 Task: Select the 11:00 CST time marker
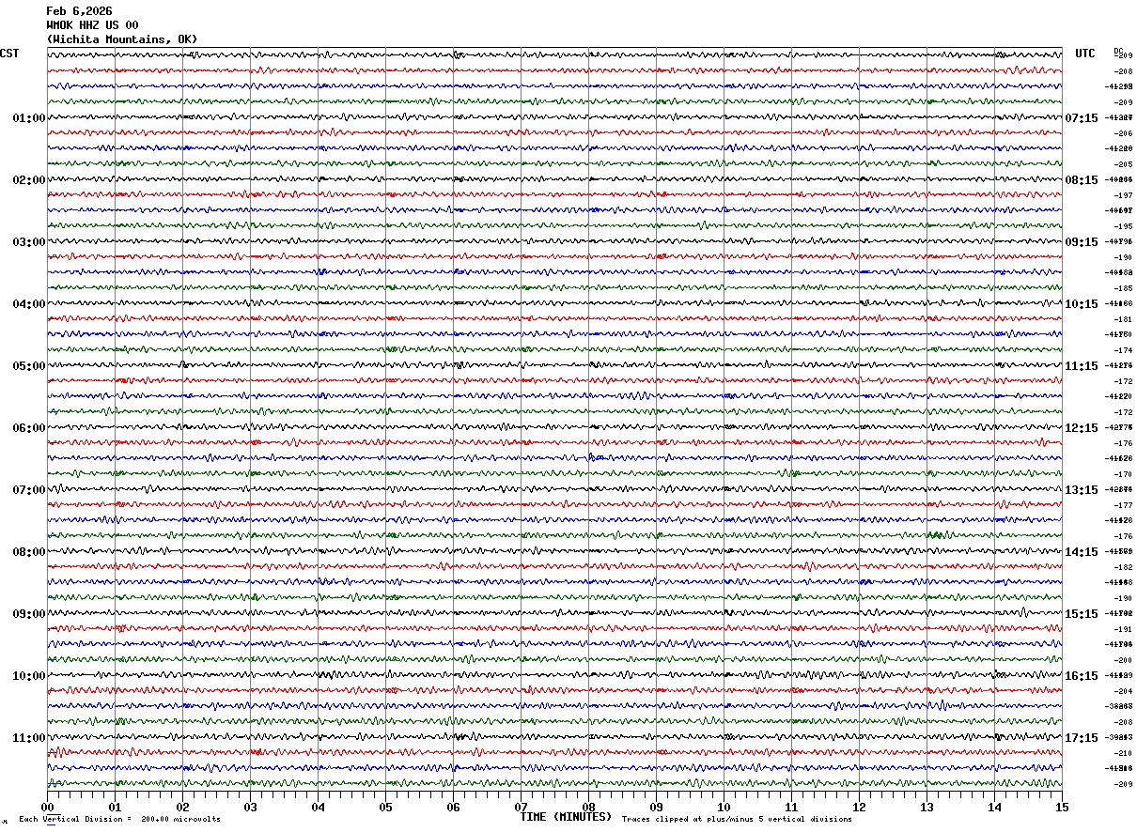pyautogui.click(x=28, y=738)
